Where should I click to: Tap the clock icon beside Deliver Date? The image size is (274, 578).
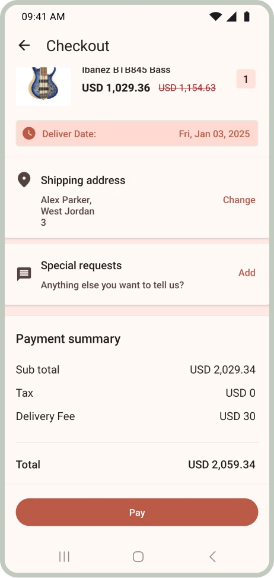(28, 134)
